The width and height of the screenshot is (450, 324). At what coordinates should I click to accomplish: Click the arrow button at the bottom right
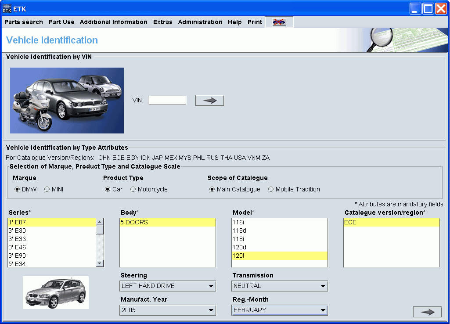427,312
